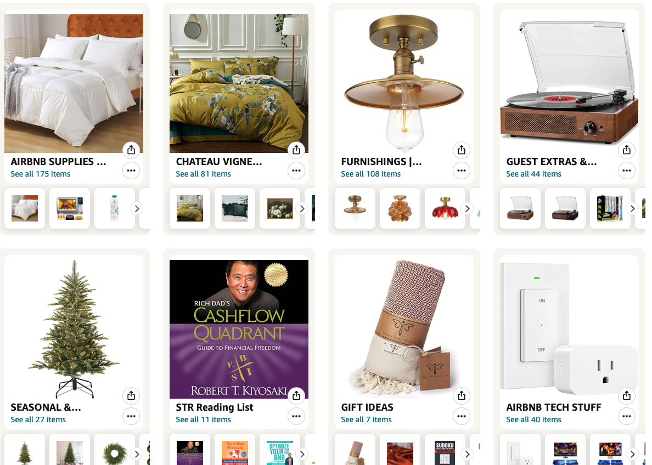Click See all 11 items link
Image resolution: width=652 pixels, height=465 pixels.
click(x=203, y=419)
